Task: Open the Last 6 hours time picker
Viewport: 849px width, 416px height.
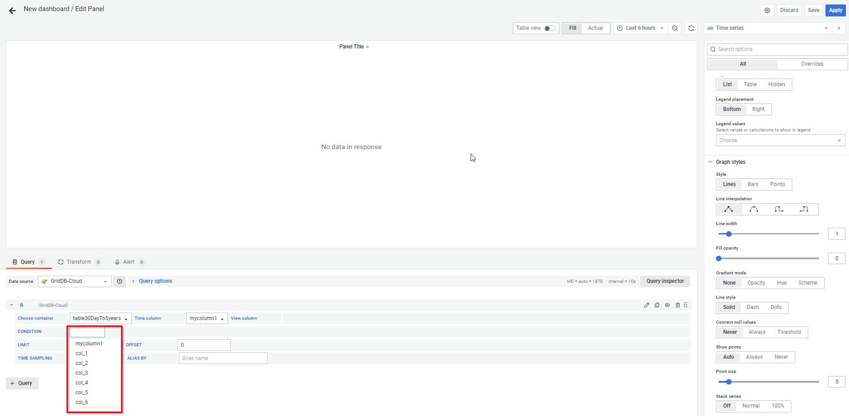Action: [640, 28]
